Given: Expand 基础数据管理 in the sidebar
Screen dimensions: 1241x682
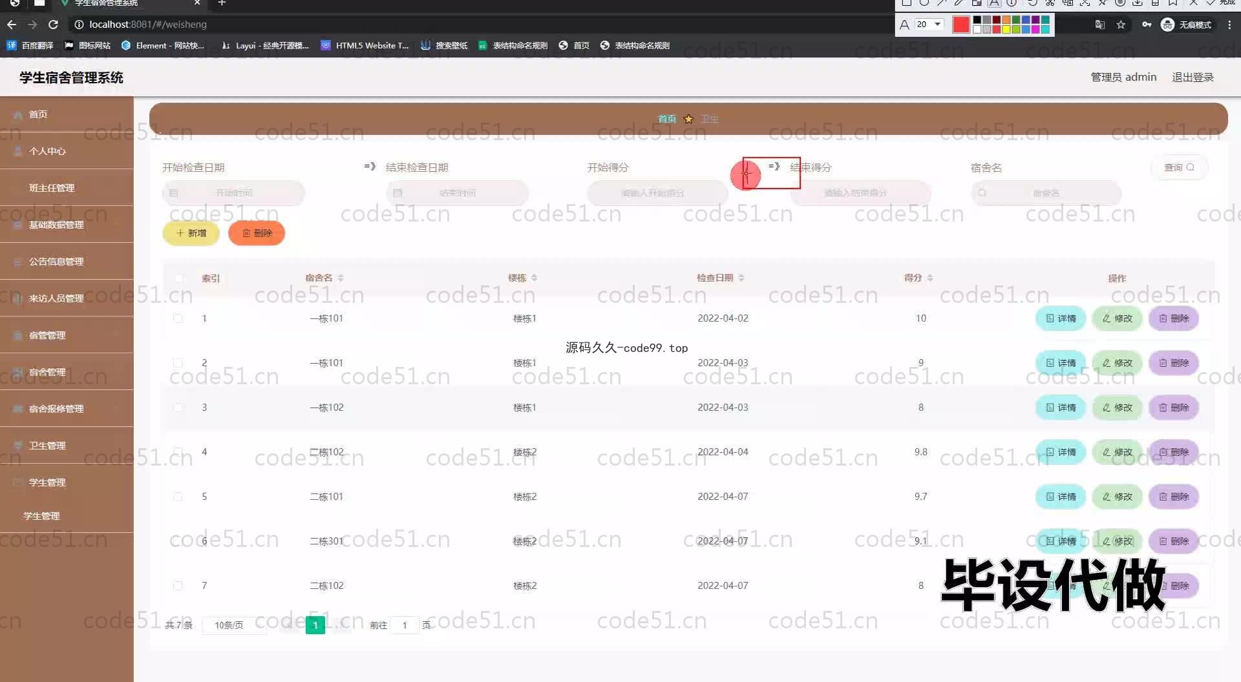Looking at the screenshot, I should 67,225.
